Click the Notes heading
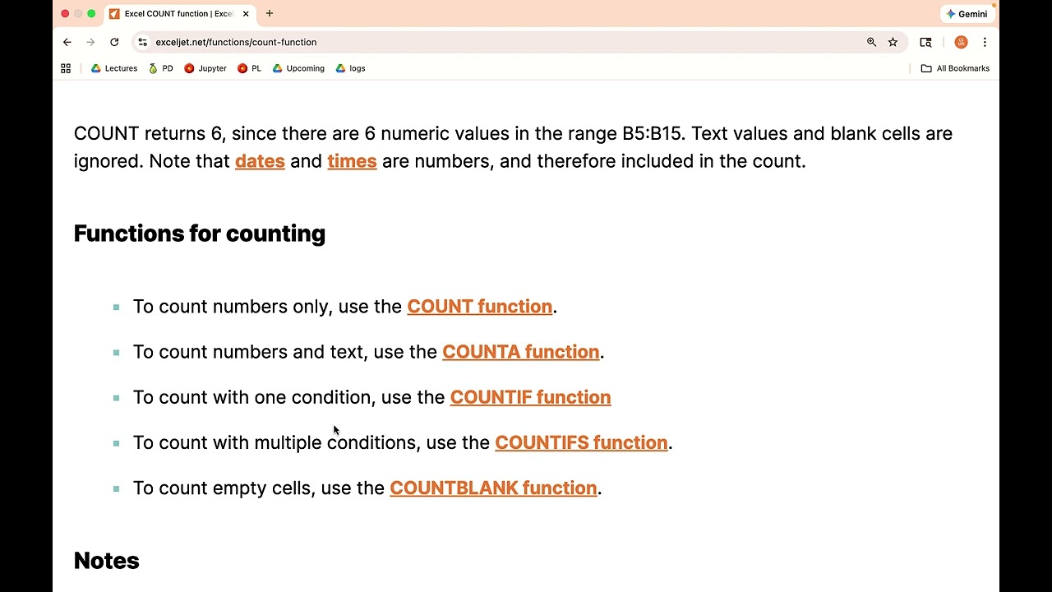This screenshot has height=592, width=1052. 107,561
